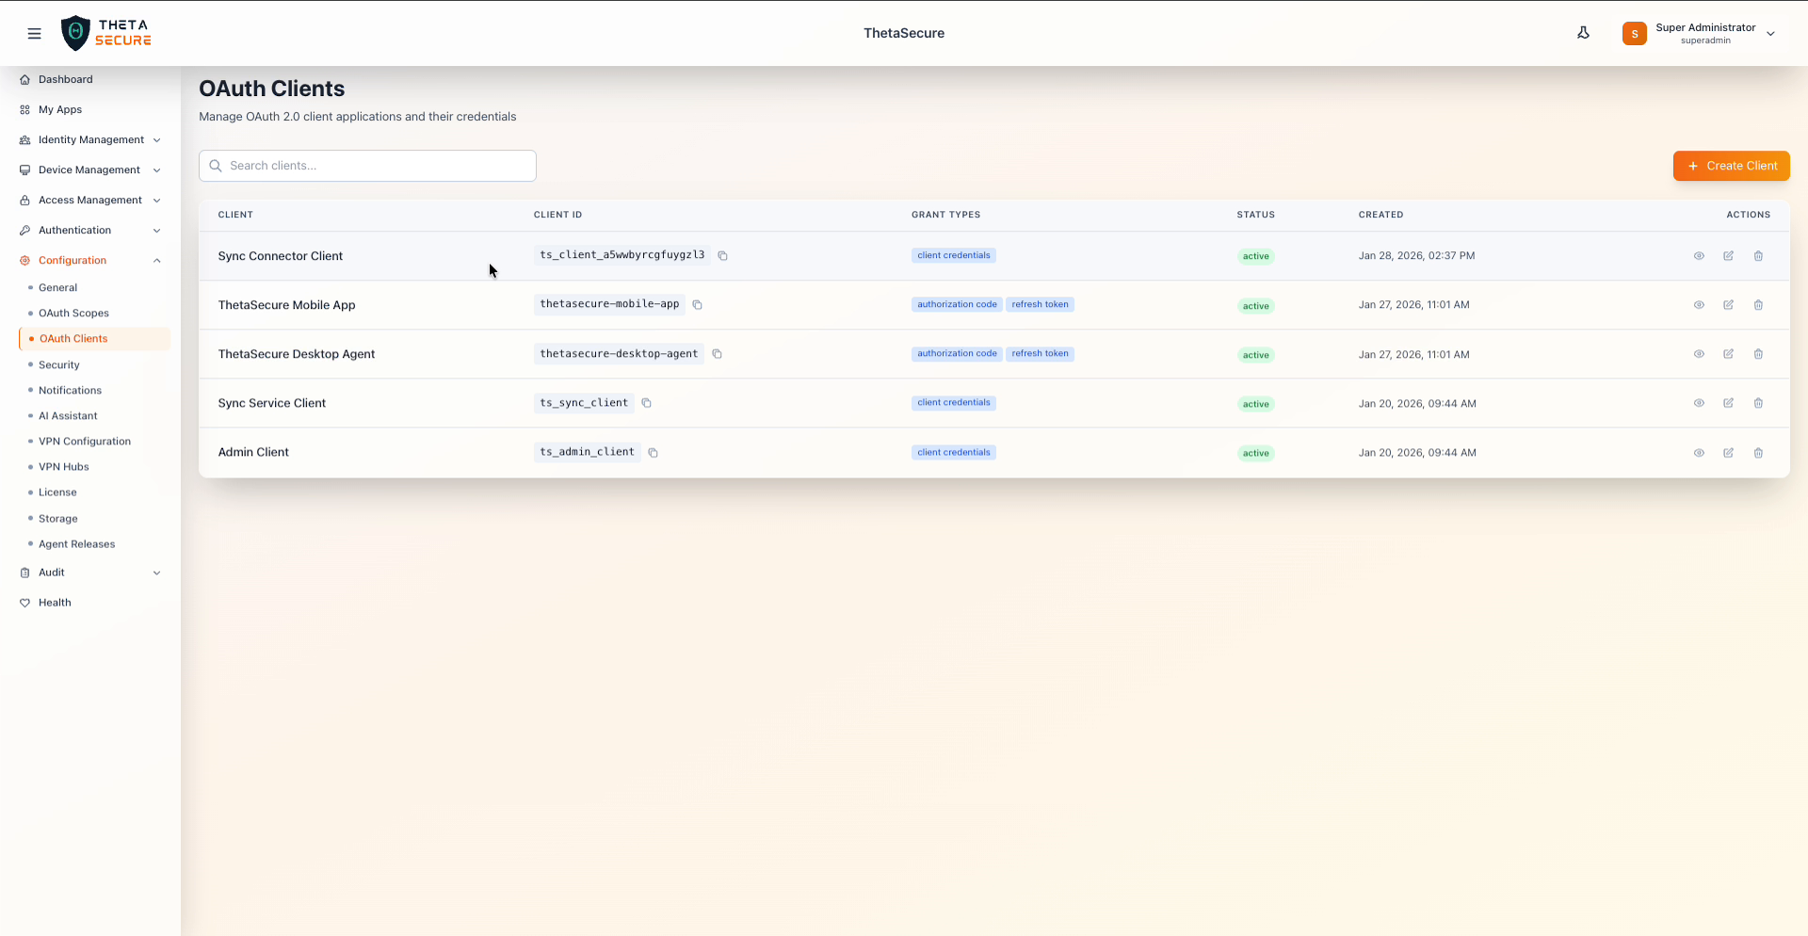1808x936 pixels.
Task: Click the Create Client button
Action: pos(1732,166)
